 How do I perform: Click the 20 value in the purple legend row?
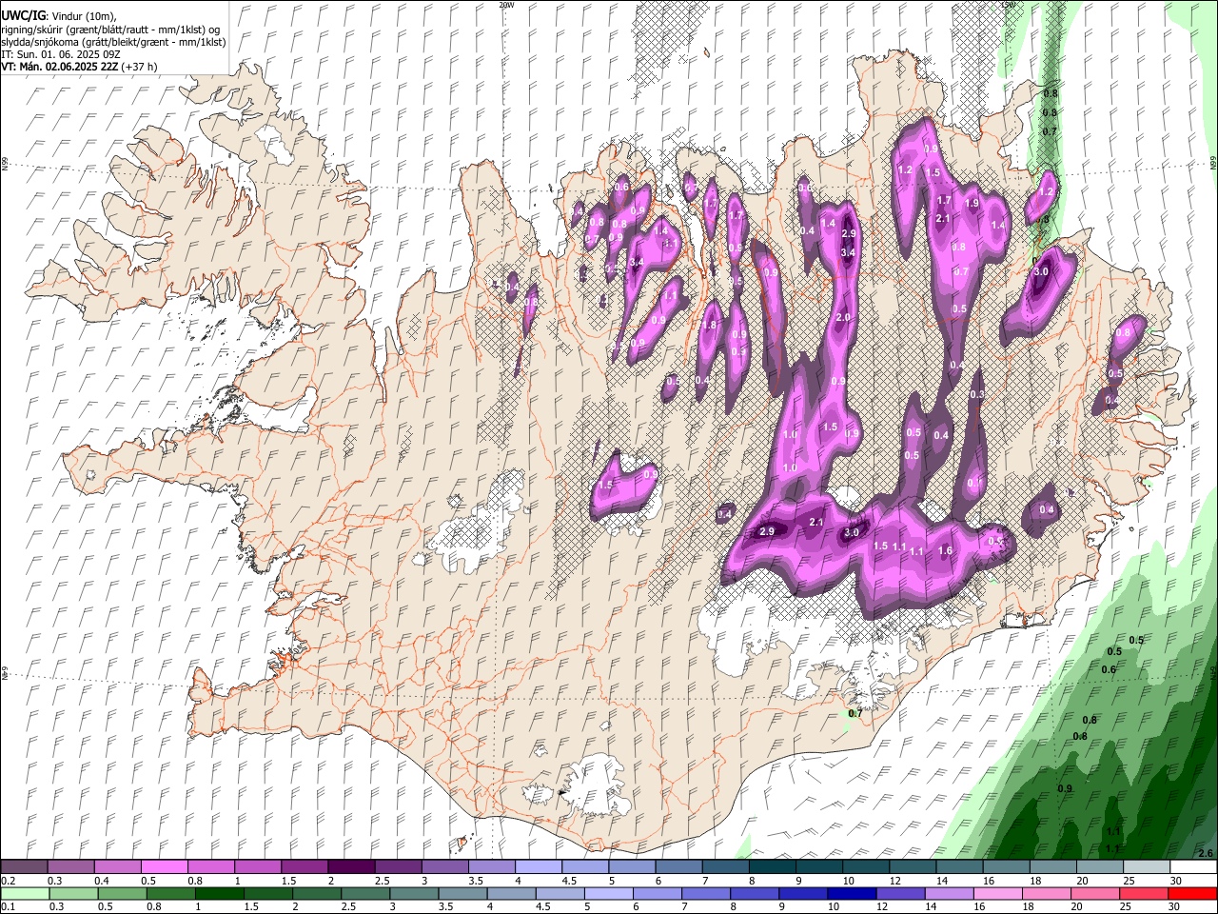click(1082, 881)
